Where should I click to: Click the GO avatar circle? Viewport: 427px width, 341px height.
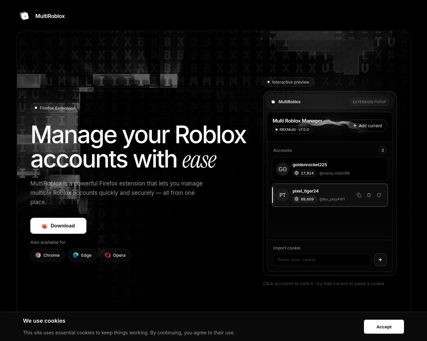click(283, 169)
